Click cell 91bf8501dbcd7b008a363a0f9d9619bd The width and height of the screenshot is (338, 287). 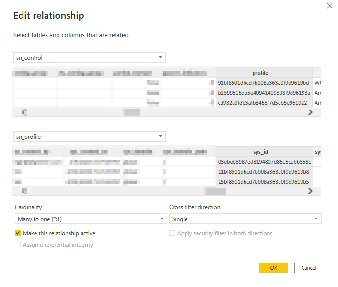tap(264, 83)
